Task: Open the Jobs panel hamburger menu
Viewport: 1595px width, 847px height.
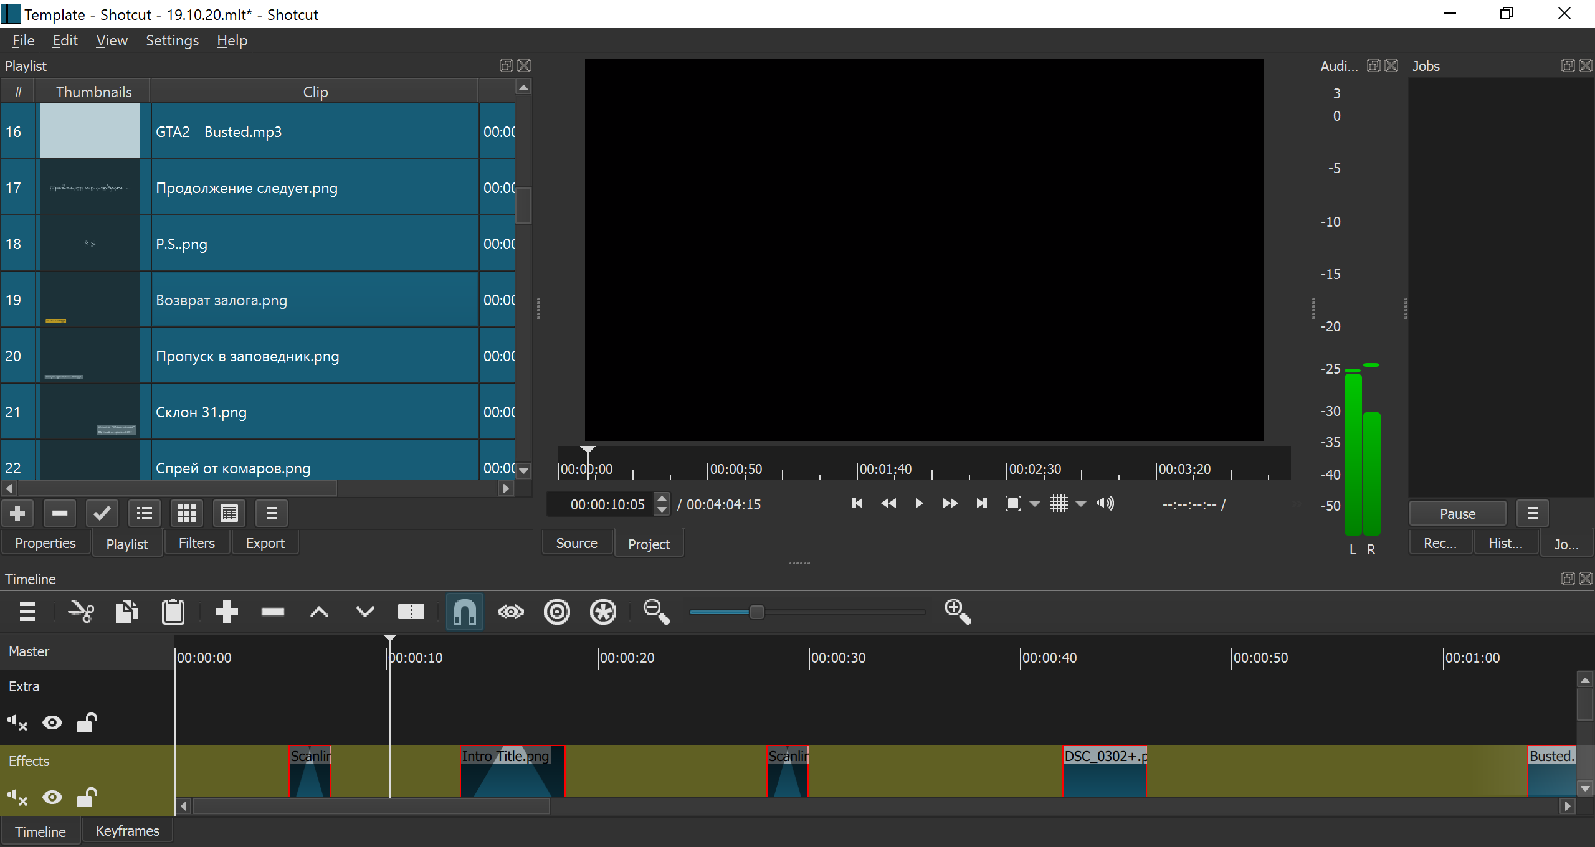Action: pyautogui.click(x=1533, y=514)
